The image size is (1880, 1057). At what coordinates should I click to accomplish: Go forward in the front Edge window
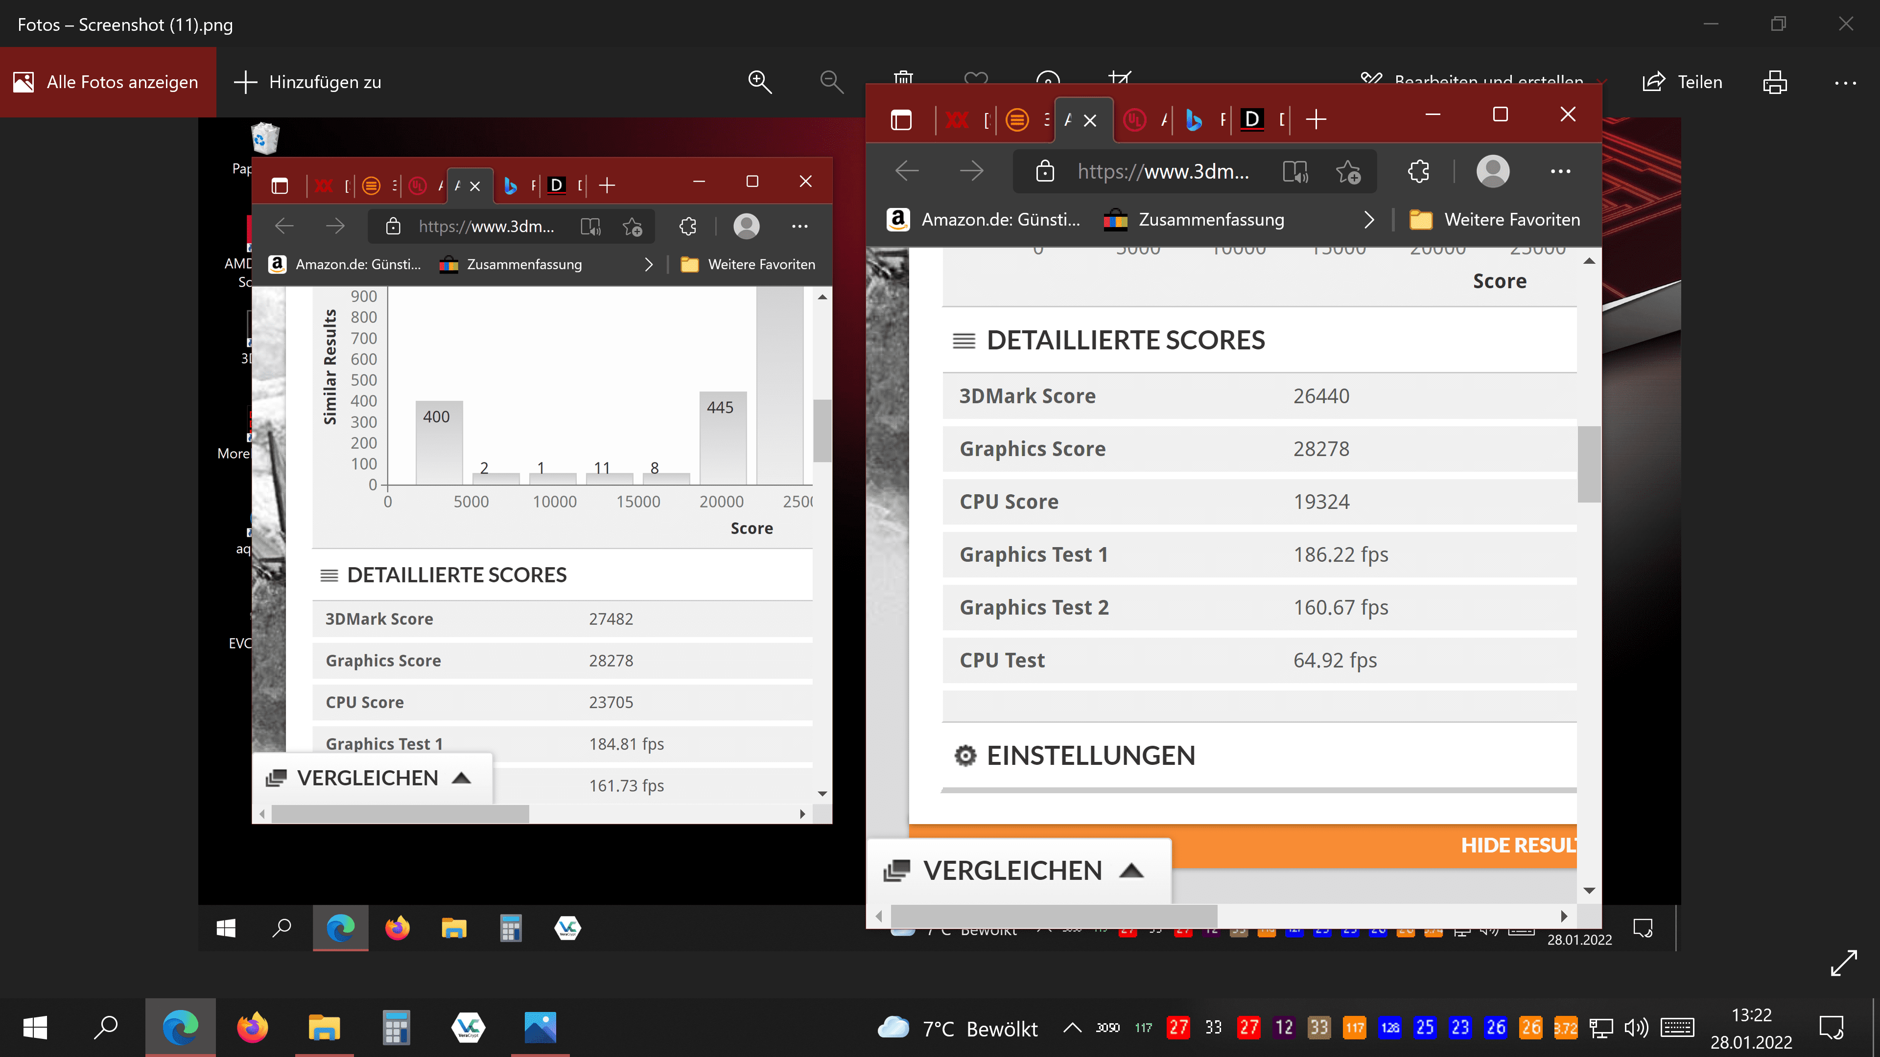(971, 171)
